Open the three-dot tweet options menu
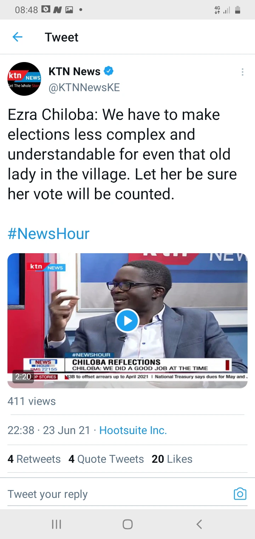Viewport: 255px width, 539px height. [242, 72]
